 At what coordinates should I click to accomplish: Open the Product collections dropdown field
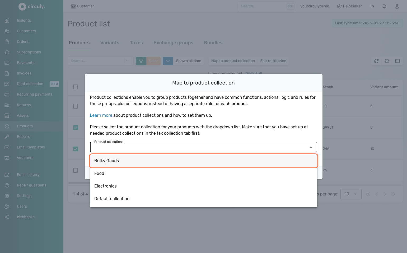coord(203,147)
